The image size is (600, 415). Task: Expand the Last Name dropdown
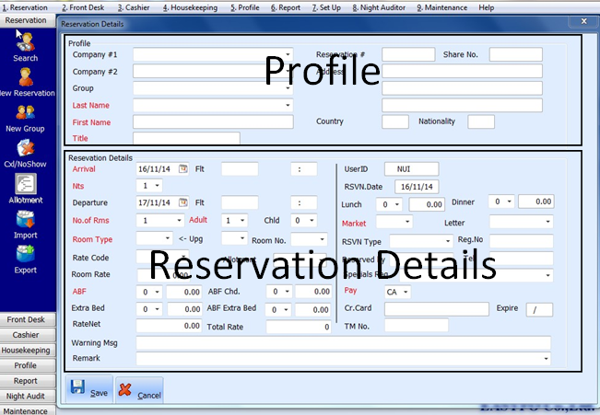tap(288, 105)
